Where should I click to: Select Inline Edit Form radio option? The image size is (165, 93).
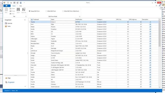51,11
